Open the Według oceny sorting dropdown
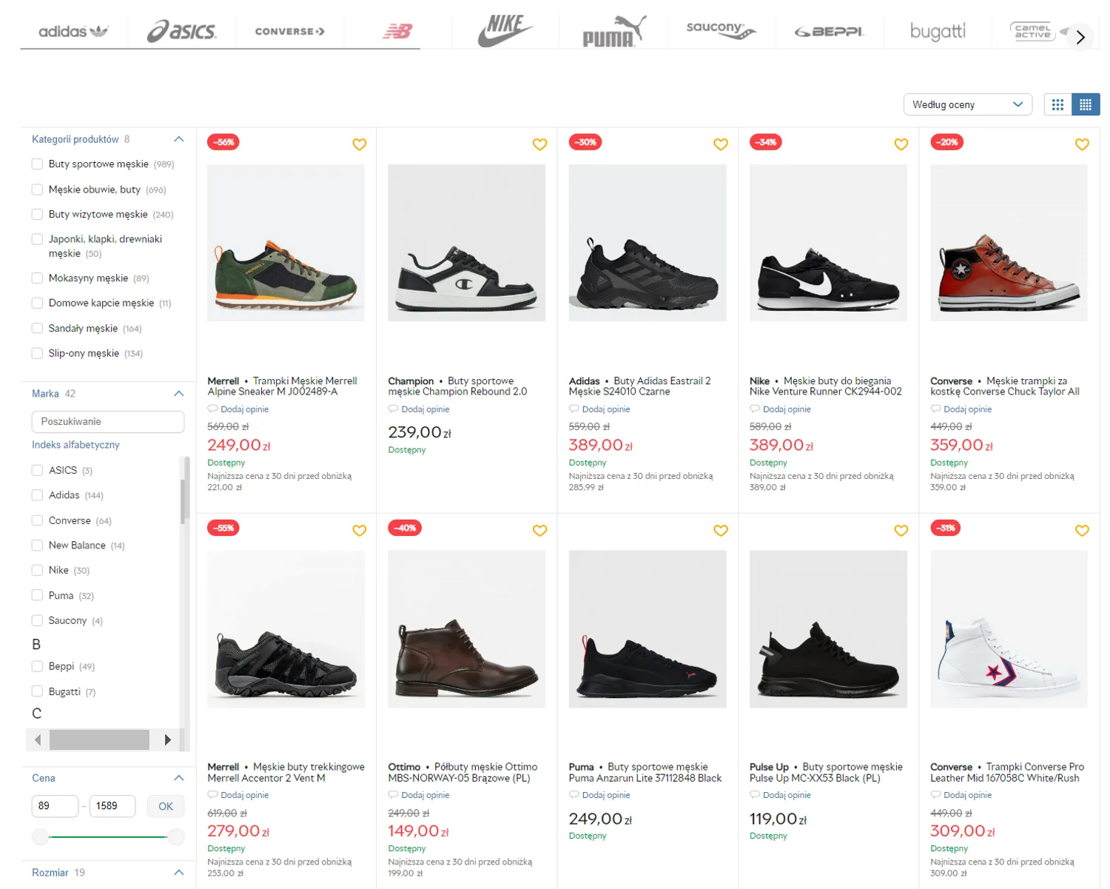 pyautogui.click(x=967, y=104)
